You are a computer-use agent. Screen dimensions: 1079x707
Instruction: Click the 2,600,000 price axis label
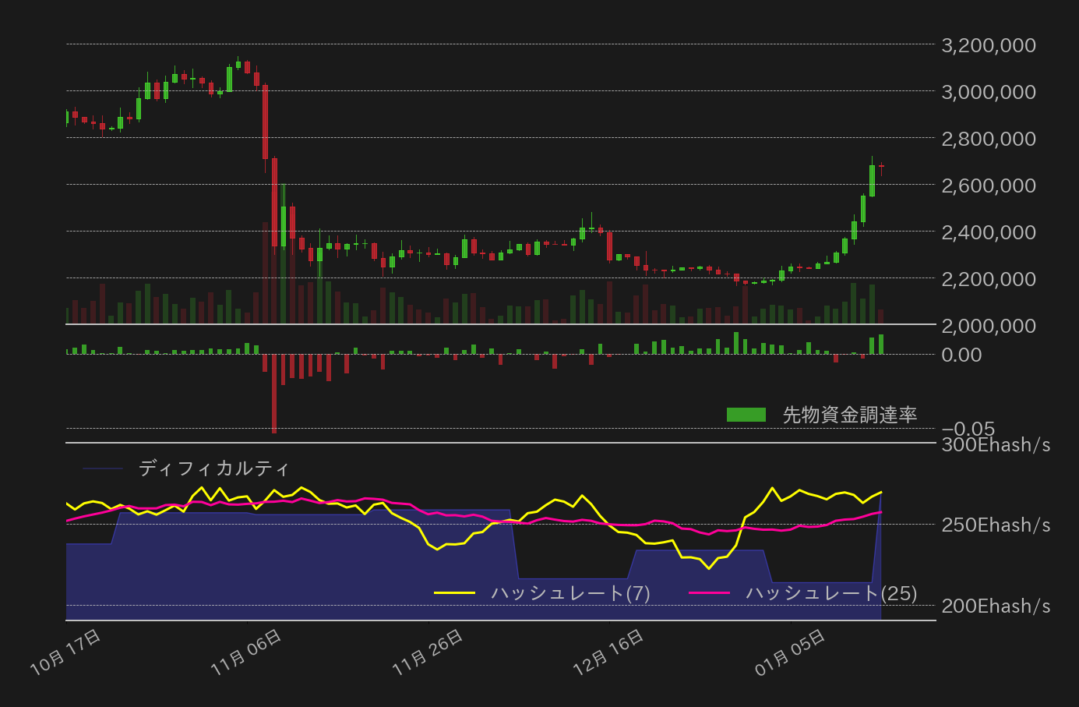(989, 186)
